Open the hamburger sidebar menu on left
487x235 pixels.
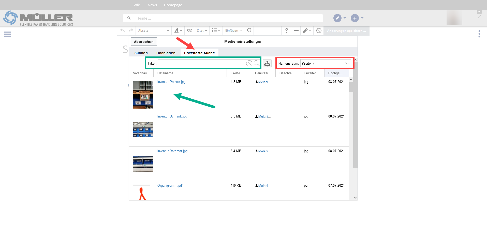coord(7,34)
